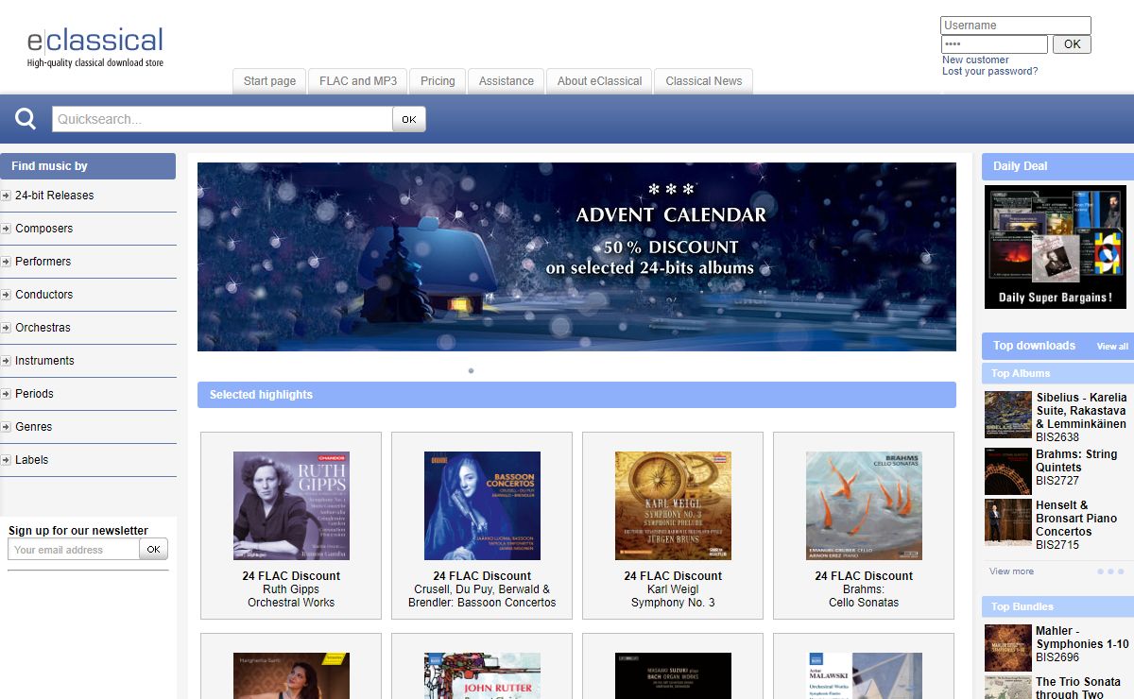
Task: Go to the Pricing tab
Action: 438,81
